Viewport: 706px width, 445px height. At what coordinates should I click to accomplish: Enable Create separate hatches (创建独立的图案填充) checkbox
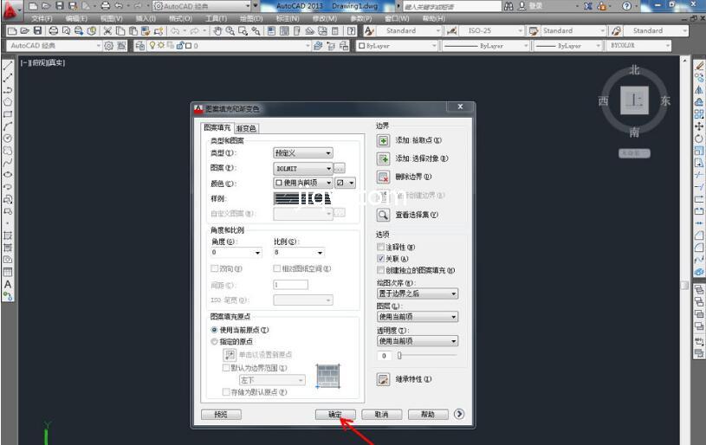point(381,270)
